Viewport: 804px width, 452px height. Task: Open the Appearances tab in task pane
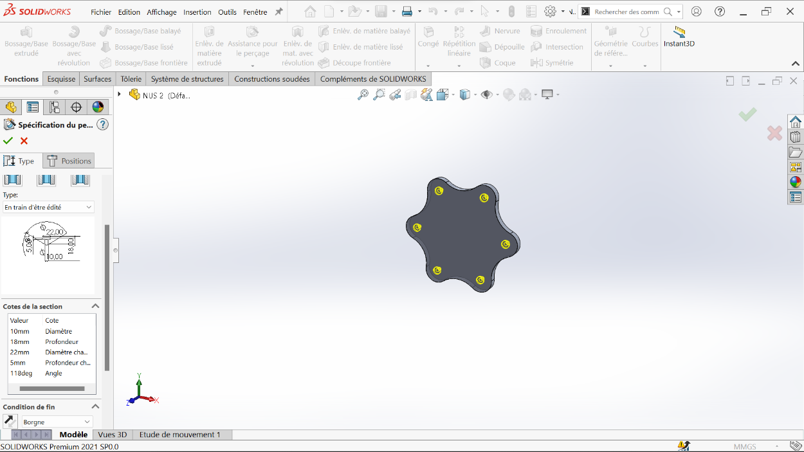tap(796, 182)
